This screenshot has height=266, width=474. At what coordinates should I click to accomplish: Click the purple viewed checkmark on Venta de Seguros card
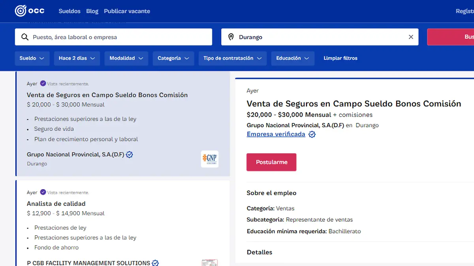(x=43, y=84)
